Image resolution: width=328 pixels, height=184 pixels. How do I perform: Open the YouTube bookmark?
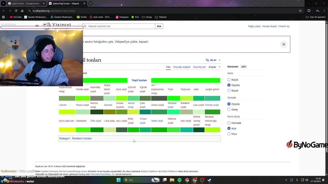pos(16,17)
